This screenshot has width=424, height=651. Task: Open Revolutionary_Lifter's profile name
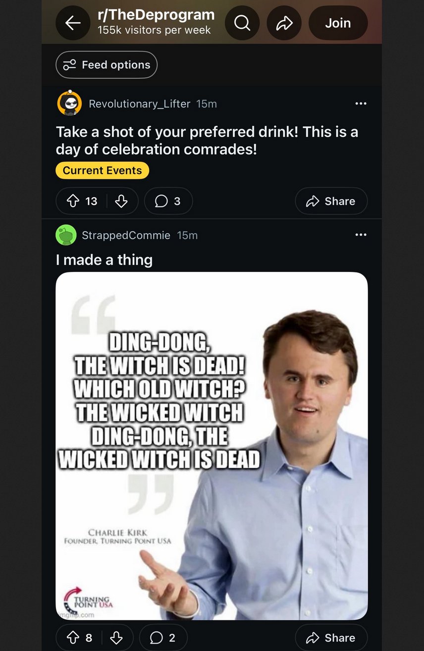coord(139,104)
